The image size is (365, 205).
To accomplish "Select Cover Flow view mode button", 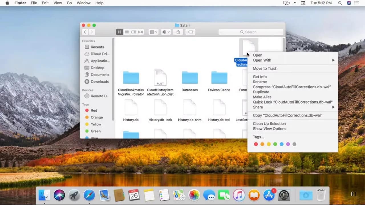I will (x=141, y=32).
